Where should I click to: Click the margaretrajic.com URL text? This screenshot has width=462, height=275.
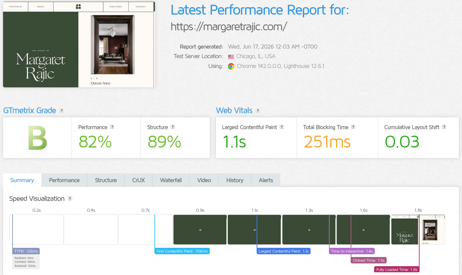click(x=229, y=27)
